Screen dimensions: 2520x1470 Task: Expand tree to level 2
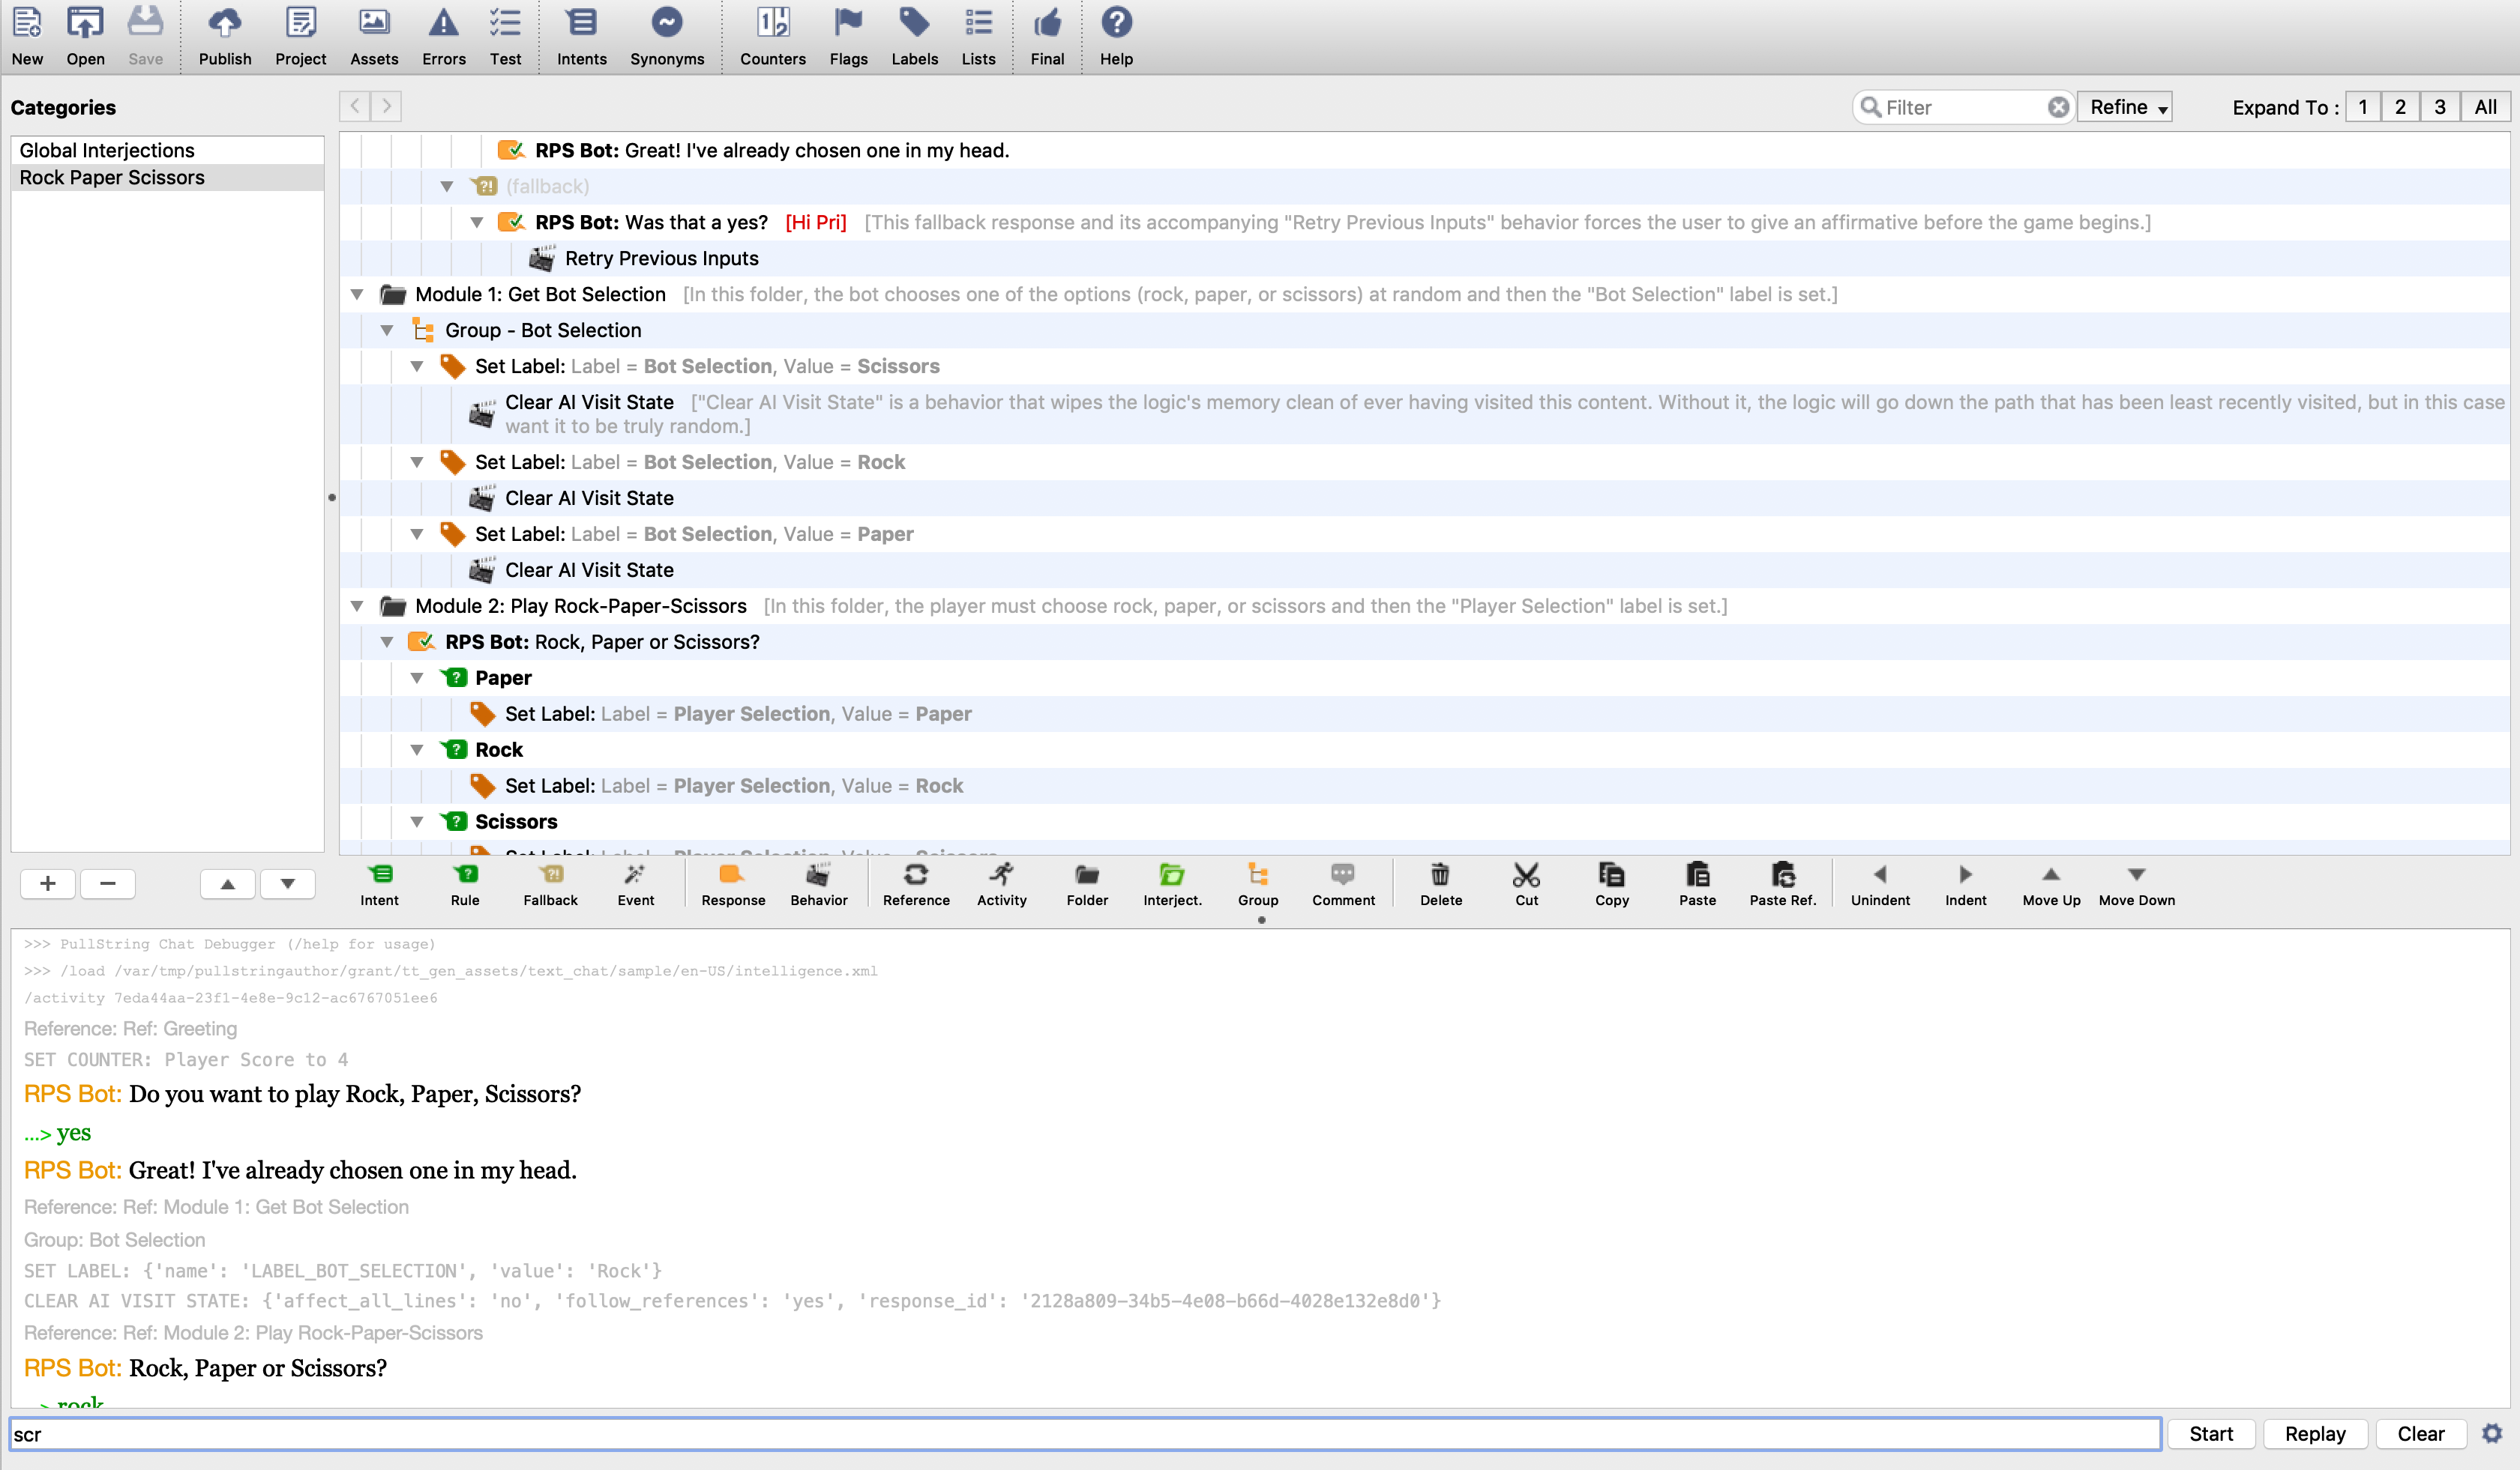[x=2400, y=107]
